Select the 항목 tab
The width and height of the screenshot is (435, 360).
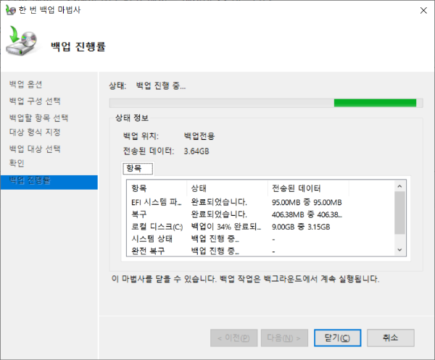point(138,169)
